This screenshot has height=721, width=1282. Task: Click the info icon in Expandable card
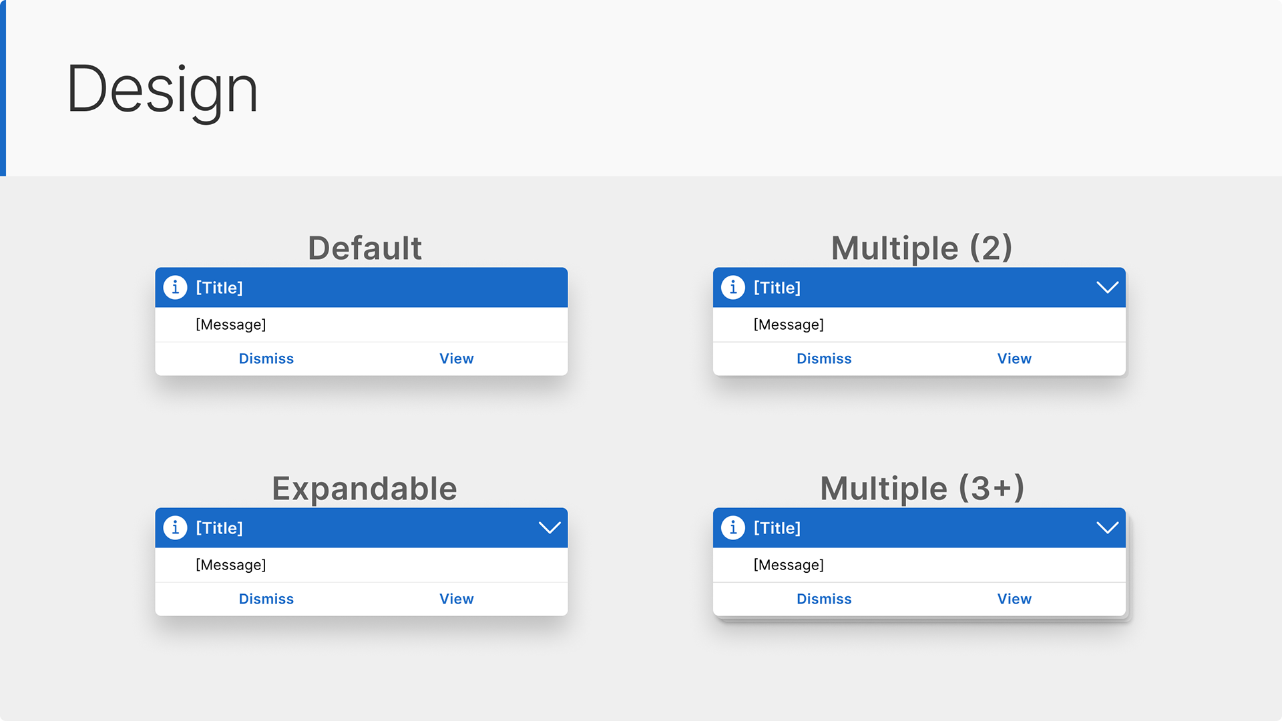pos(175,527)
